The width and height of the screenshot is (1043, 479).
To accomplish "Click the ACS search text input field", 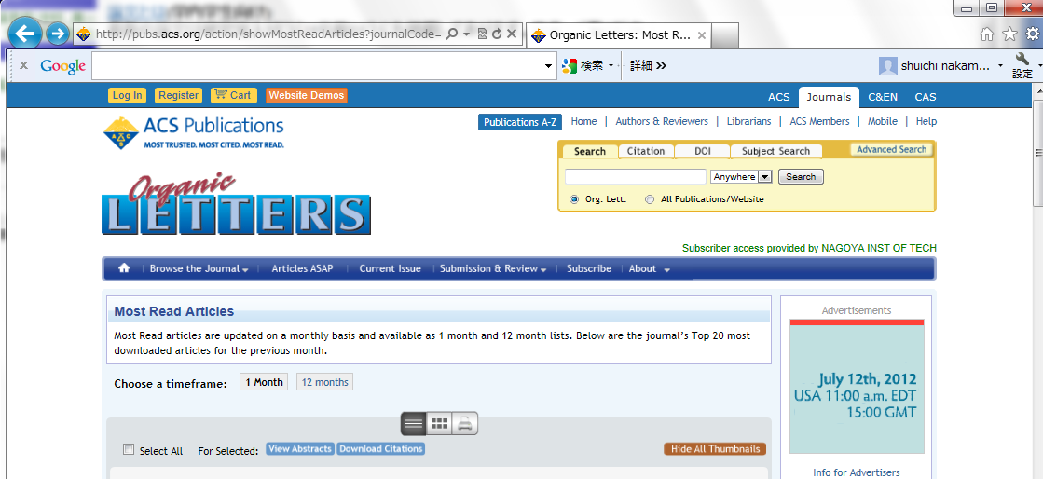I will [x=636, y=176].
